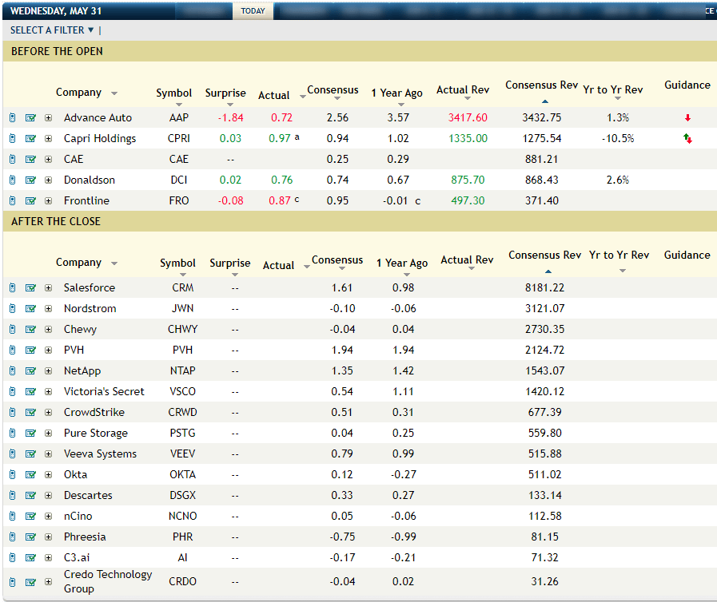Click the phone icon for Nordstrom

12,309
